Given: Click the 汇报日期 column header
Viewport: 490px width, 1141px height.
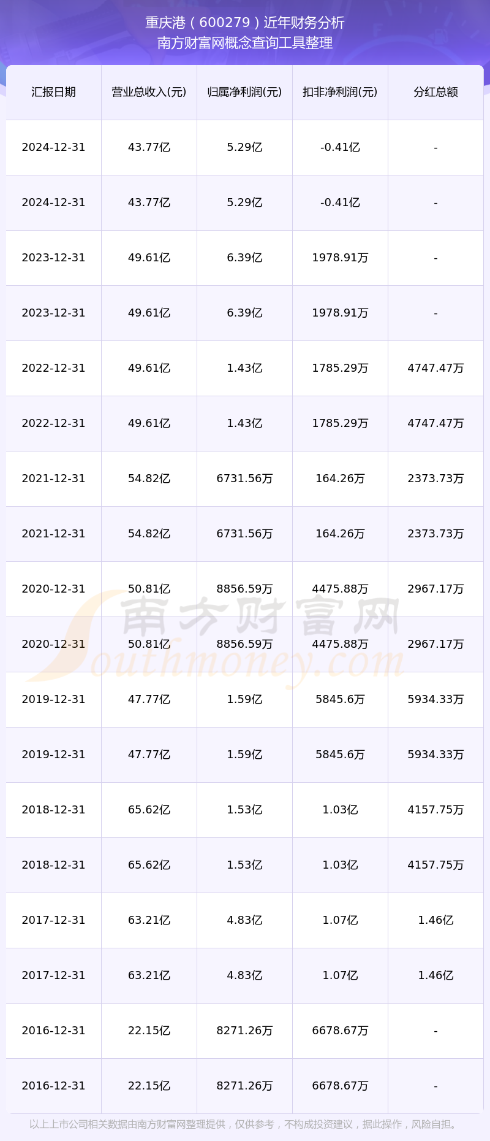Looking at the screenshot, I should click(53, 92).
